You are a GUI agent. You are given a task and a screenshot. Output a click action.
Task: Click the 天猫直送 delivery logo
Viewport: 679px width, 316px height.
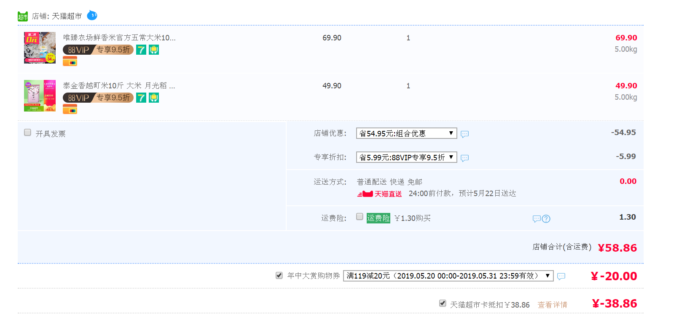coord(379,194)
